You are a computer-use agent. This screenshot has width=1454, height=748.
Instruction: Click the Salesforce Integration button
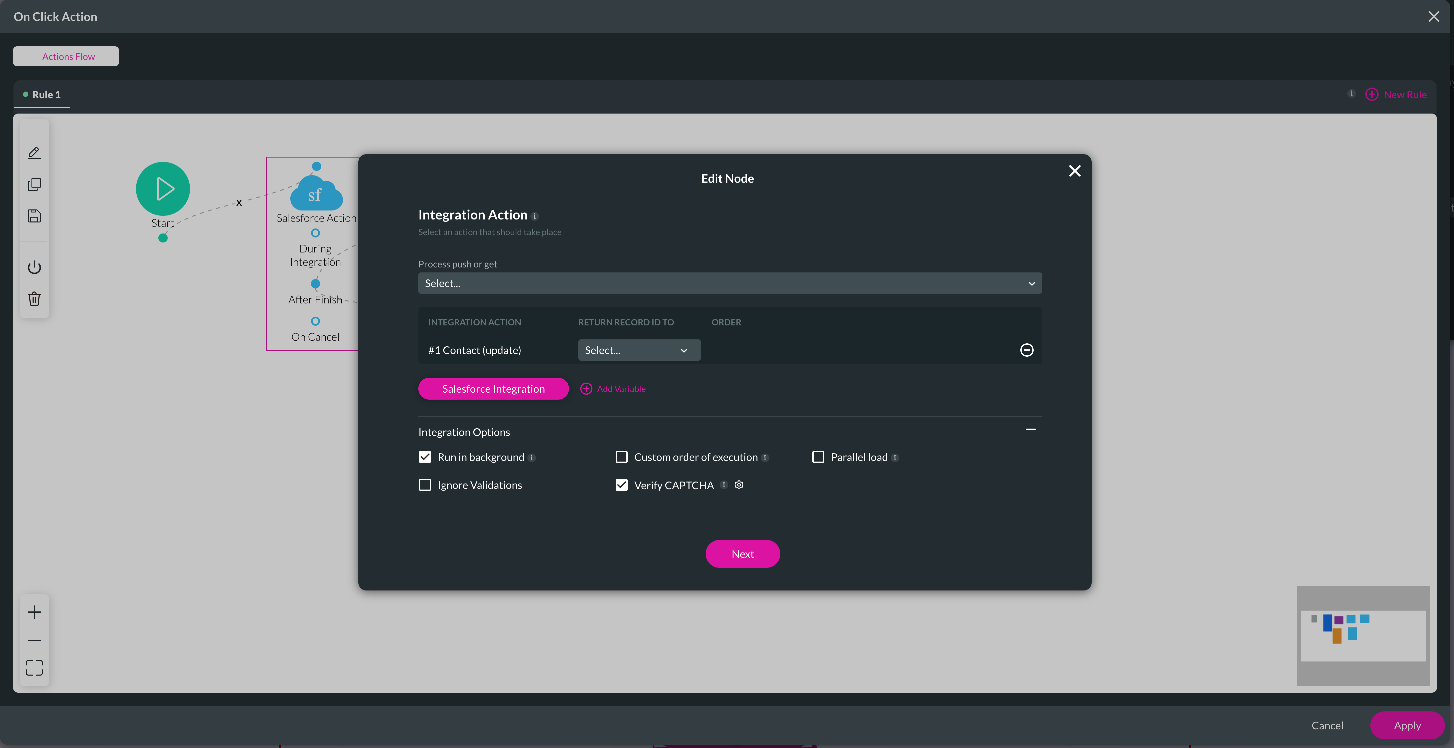[493, 389]
